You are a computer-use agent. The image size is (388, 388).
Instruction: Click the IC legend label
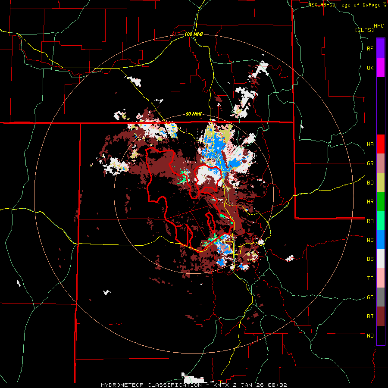coord(370,278)
